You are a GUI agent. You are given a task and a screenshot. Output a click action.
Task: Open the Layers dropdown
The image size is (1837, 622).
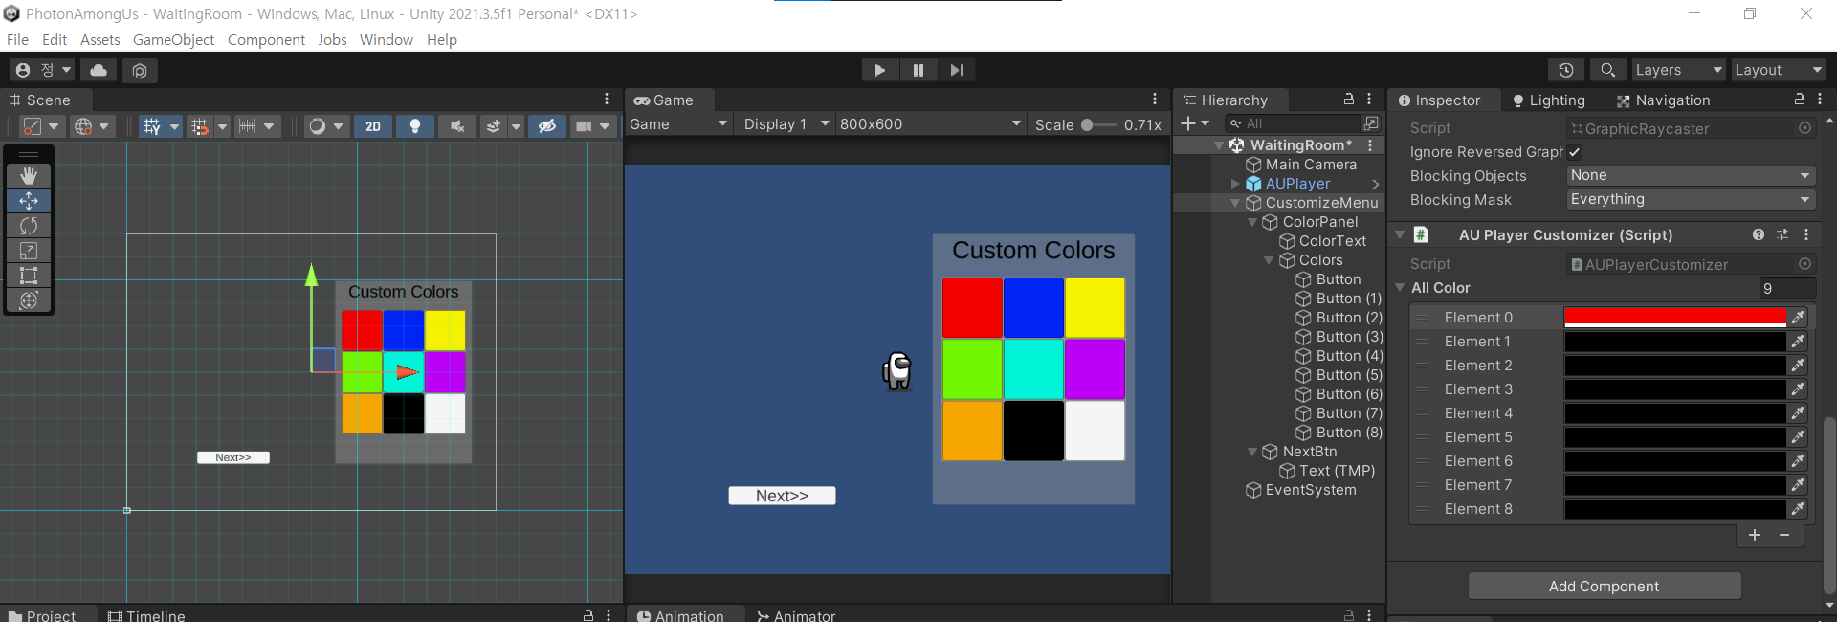click(x=1678, y=70)
